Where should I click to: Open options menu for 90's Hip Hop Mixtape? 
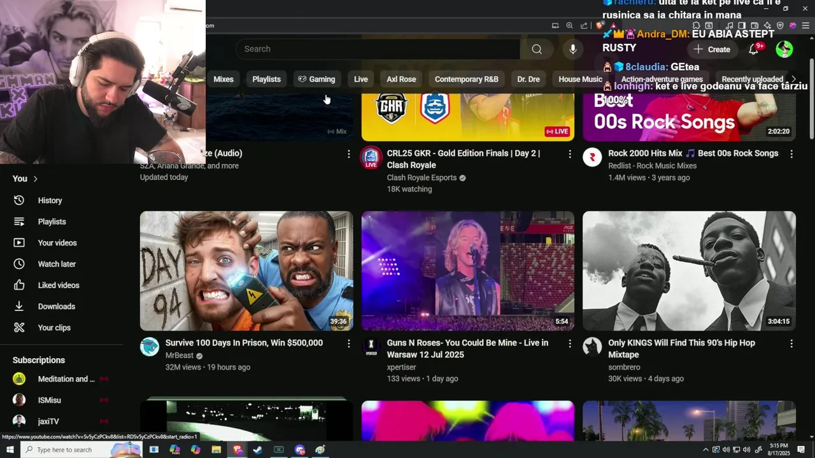tap(791, 343)
